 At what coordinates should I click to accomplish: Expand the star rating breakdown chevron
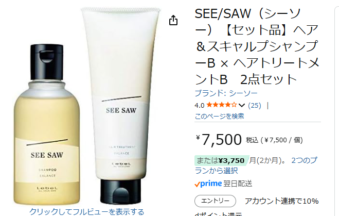point(241,106)
